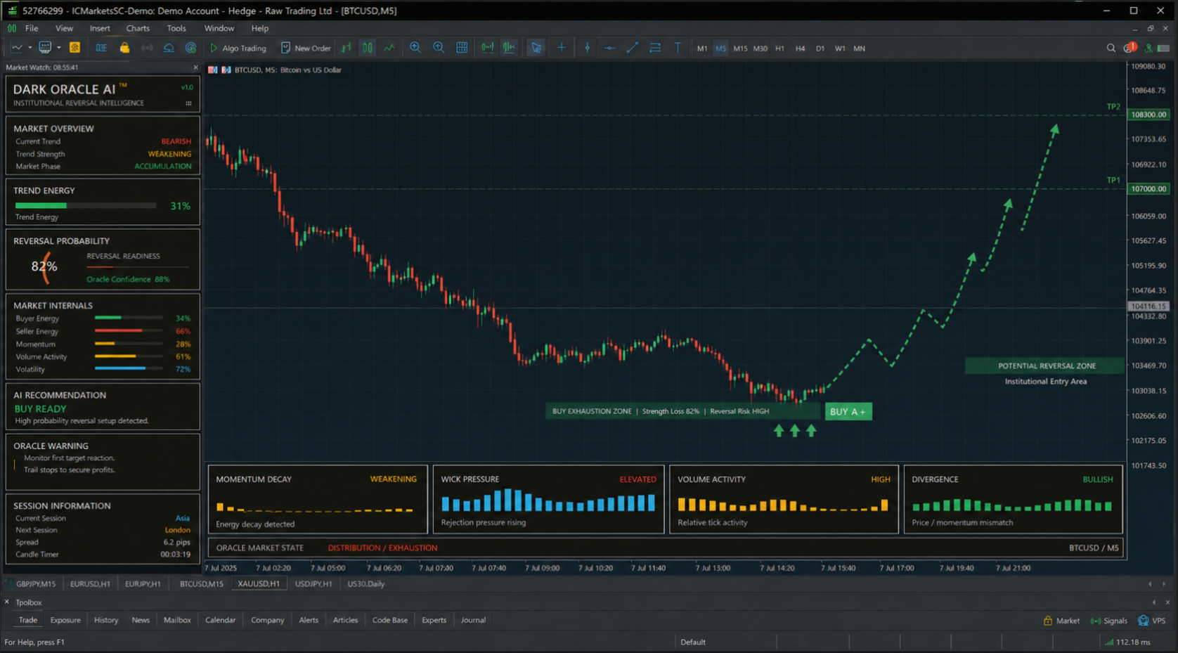The image size is (1178, 653).
Task: Open the File menu
Action: tap(32, 28)
